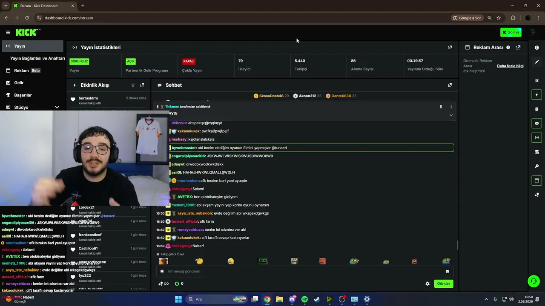Bookmark this page with star icon

point(499,18)
